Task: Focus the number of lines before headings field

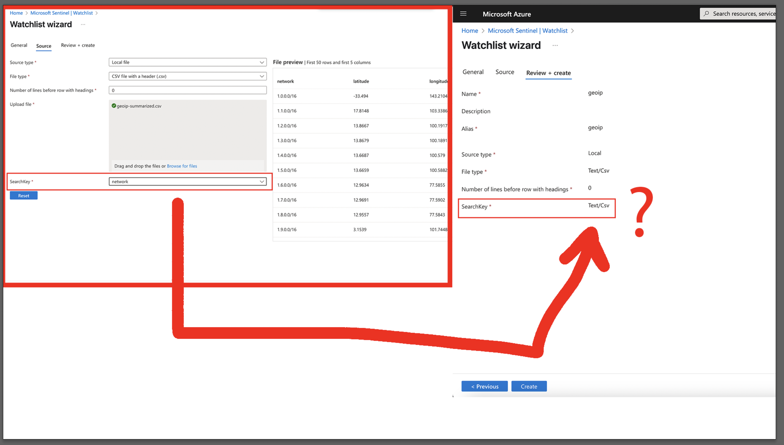Action: (x=188, y=90)
